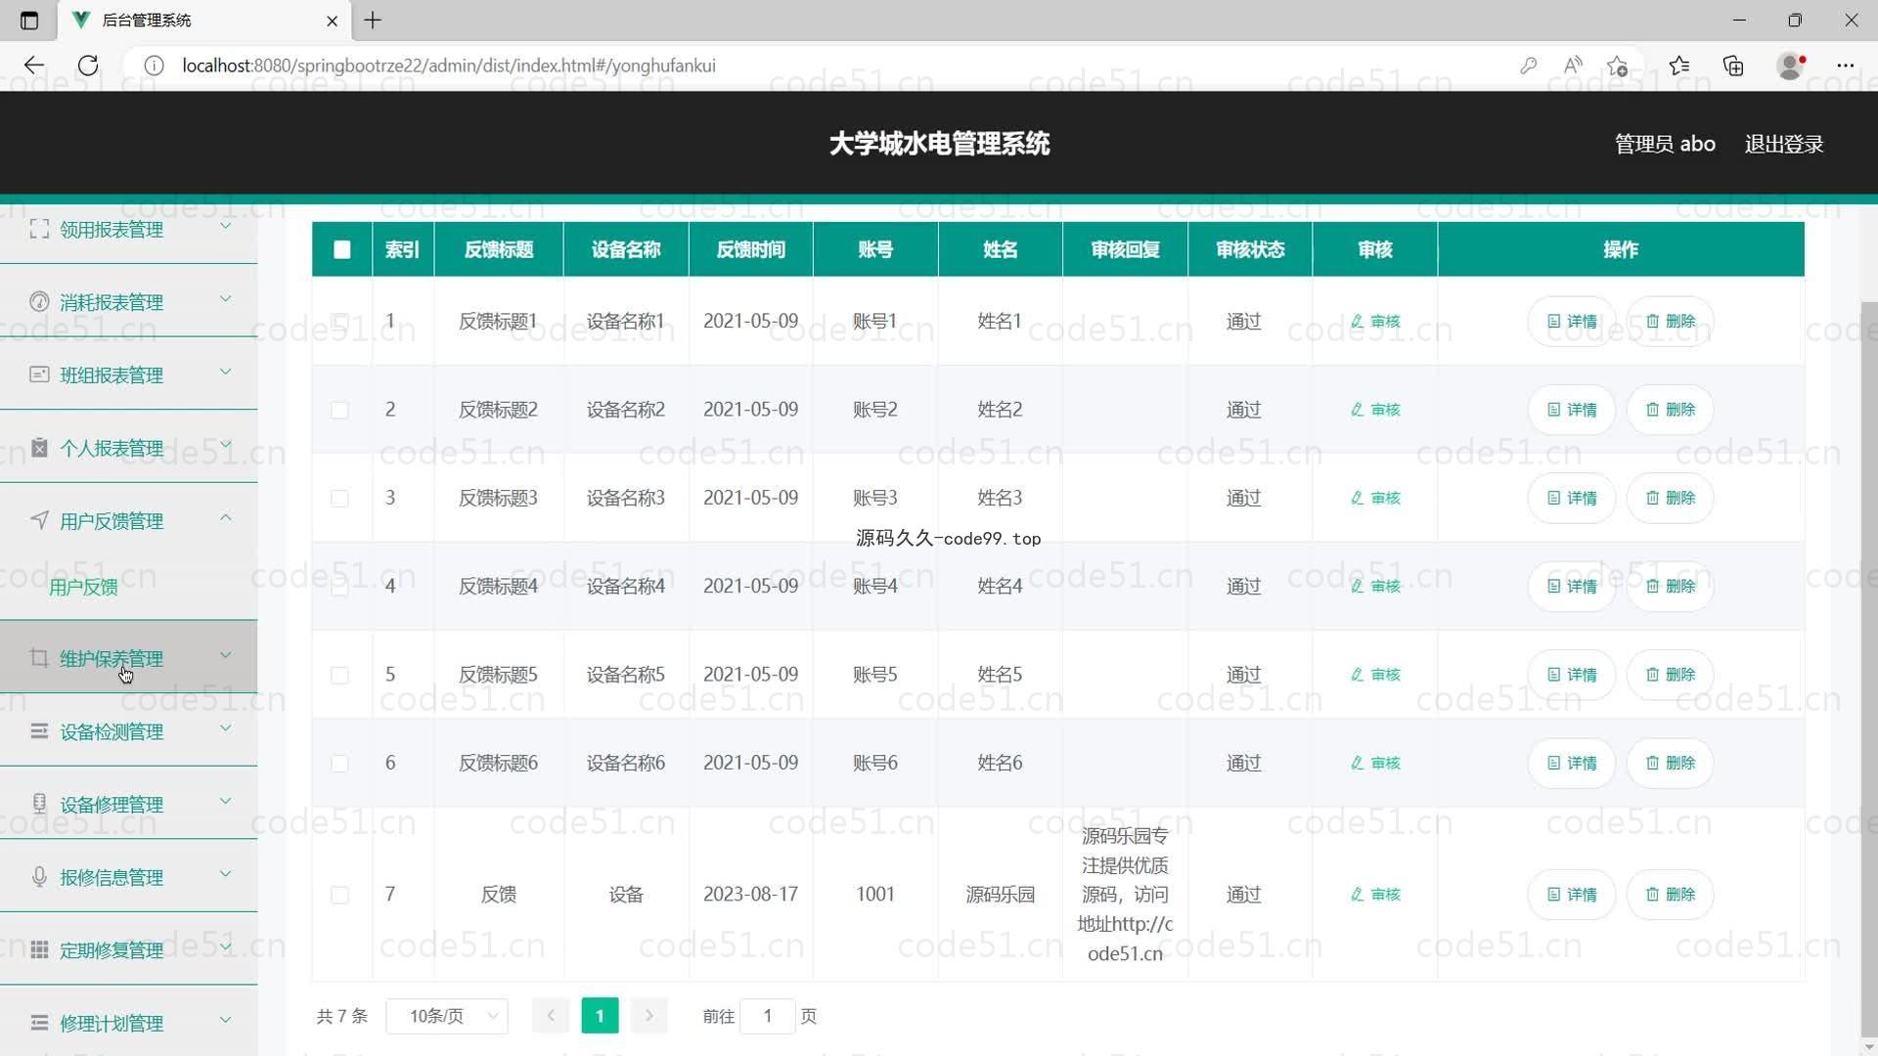Click the 维护保养管理 crop icon
This screenshot has height=1056, width=1878.
point(39,658)
